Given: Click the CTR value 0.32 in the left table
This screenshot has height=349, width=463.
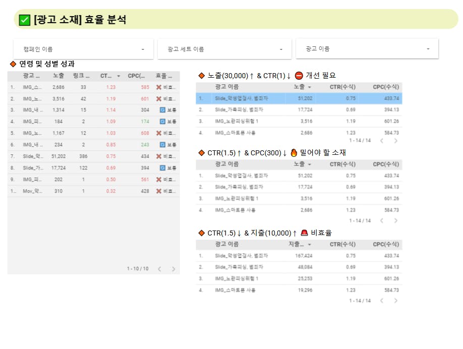Looking at the screenshot, I should 111,191.
